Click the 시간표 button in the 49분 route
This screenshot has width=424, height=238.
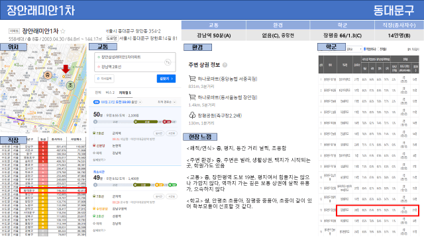pyautogui.click(x=172, y=196)
